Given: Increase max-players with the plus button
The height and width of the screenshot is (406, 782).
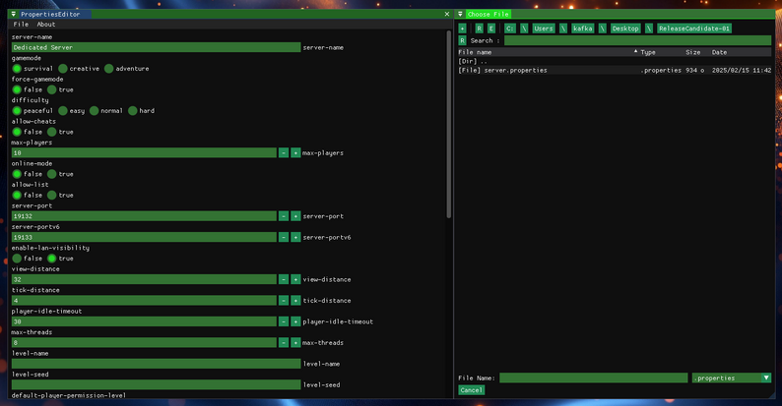Looking at the screenshot, I should coord(295,152).
